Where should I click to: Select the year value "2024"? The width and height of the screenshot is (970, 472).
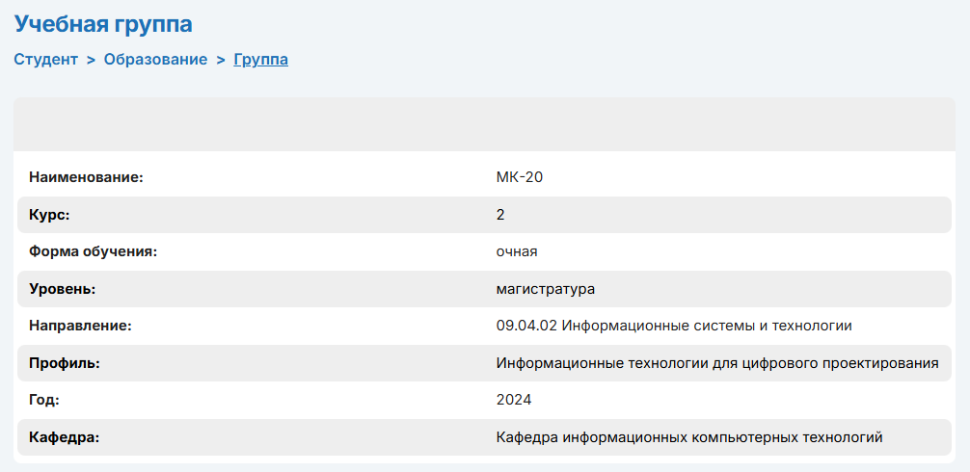coord(514,400)
